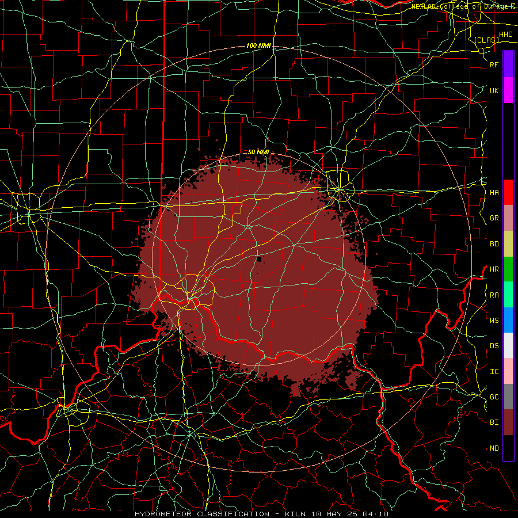Click the purple RF legend color swatch
This screenshot has width=518, height=518.
coord(508,64)
